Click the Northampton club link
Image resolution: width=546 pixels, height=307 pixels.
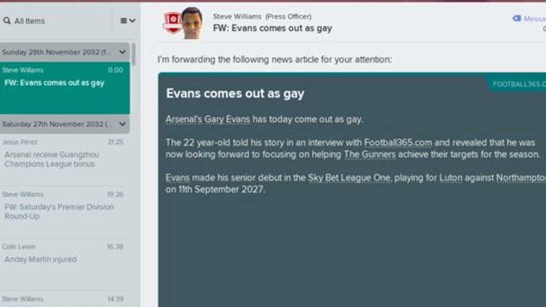click(521, 178)
